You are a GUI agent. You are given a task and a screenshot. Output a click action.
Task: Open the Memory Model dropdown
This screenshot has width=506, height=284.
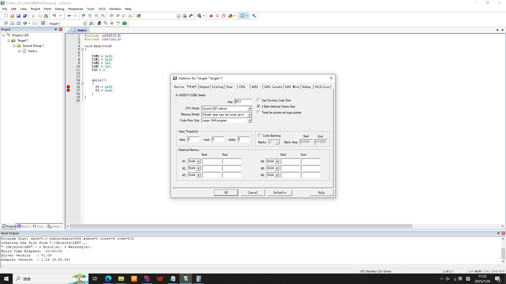point(249,115)
